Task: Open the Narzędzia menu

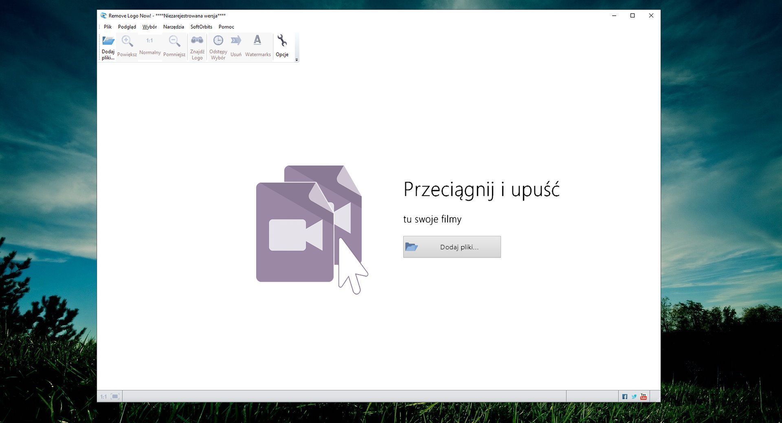Action: [173, 27]
